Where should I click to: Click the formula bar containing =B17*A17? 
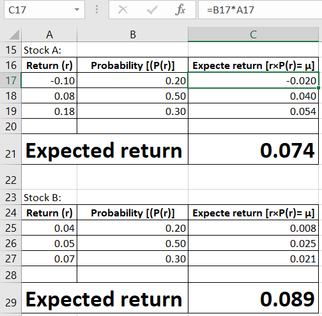[x=260, y=10]
